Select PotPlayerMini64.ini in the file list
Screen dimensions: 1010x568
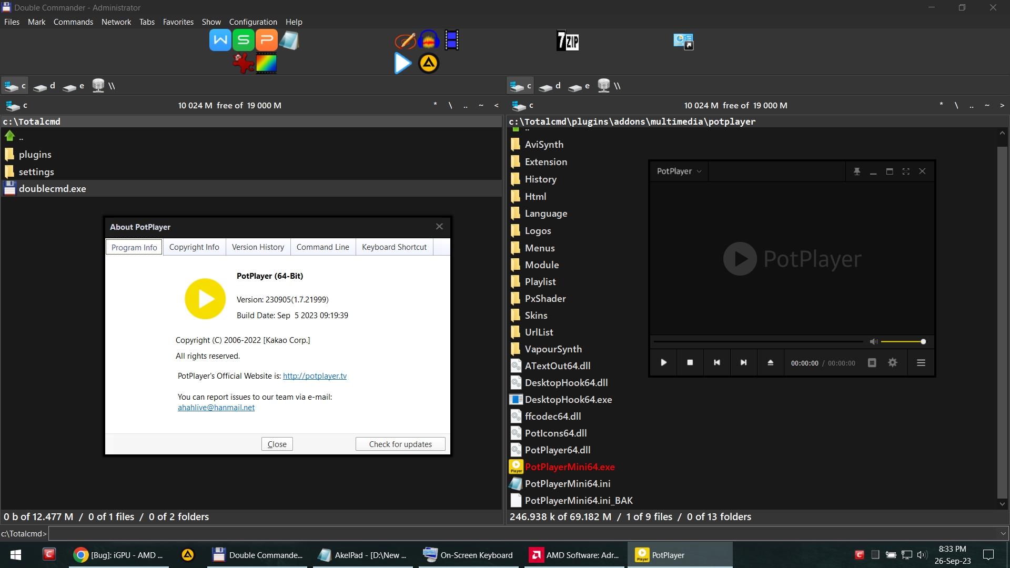point(568,483)
